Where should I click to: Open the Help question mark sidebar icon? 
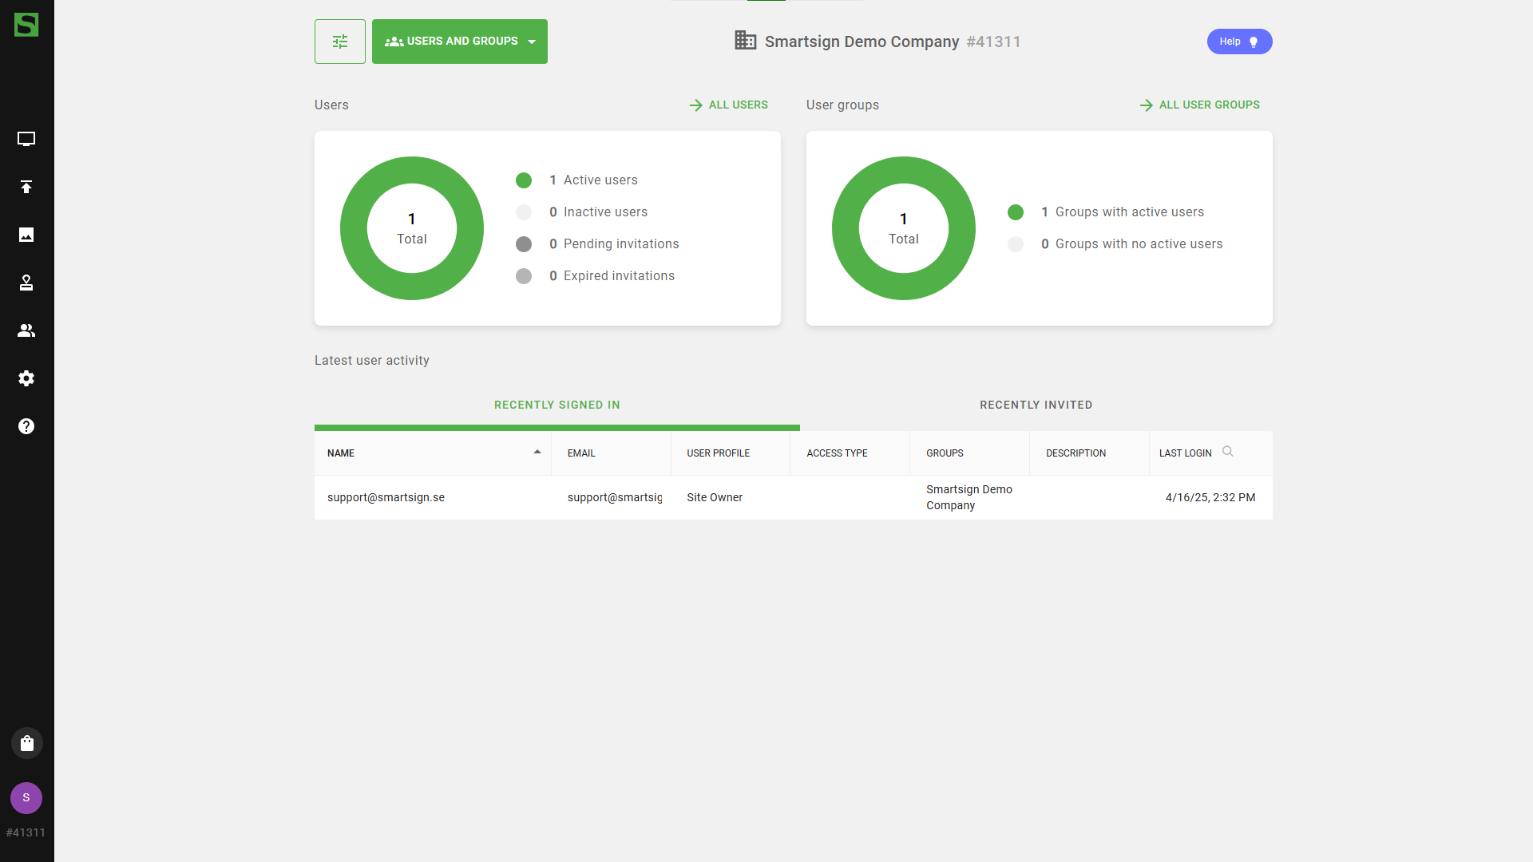[x=26, y=426]
